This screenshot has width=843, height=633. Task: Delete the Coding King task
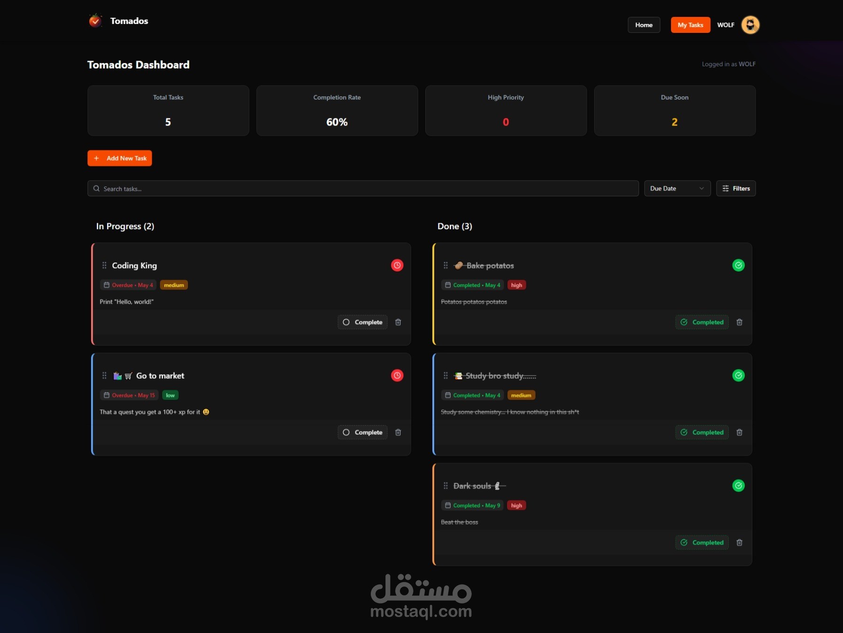point(398,322)
